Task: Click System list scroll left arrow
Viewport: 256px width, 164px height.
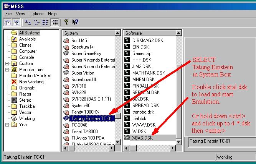Action: point(65,148)
